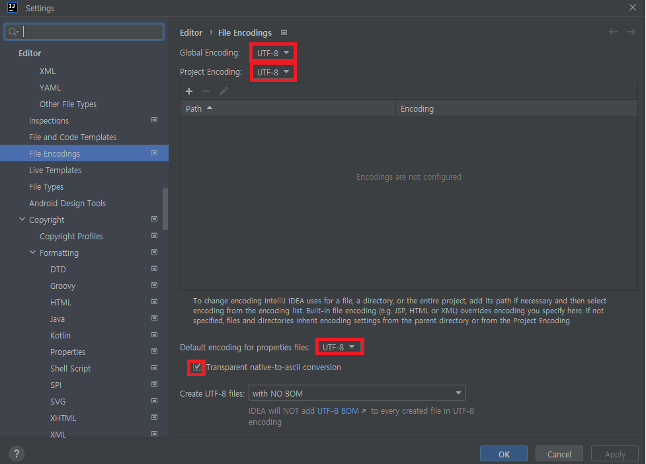Click project-level icon beside File Encodings breadcrumb
This screenshot has height=464, width=646.
(284, 32)
